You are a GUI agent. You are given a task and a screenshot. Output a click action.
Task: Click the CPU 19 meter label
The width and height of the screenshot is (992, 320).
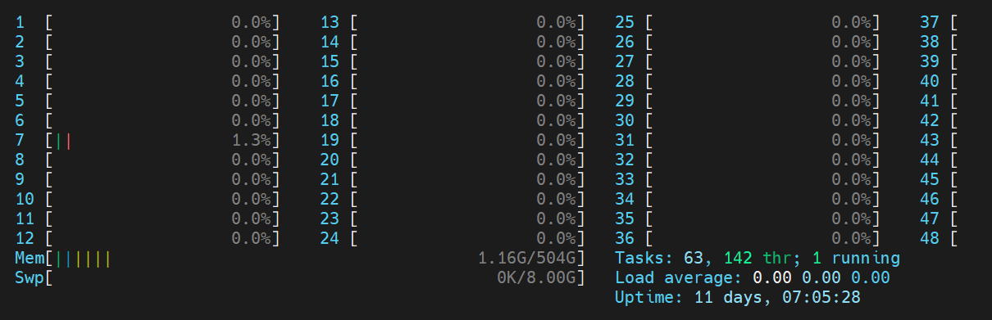330,140
